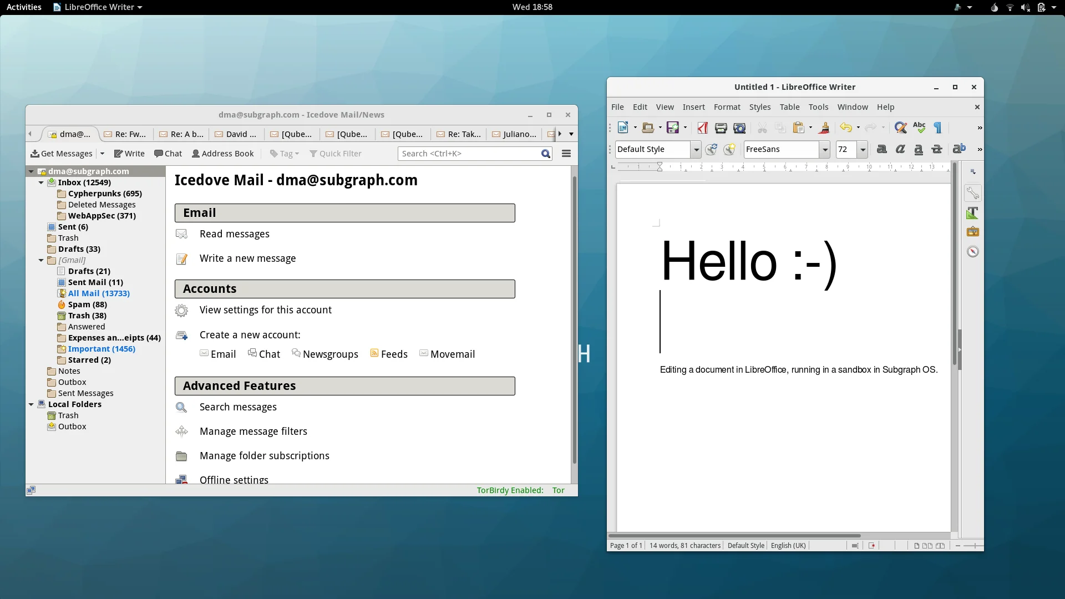
Task: Click the Print icon in Writer
Action: (x=721, y=128)
